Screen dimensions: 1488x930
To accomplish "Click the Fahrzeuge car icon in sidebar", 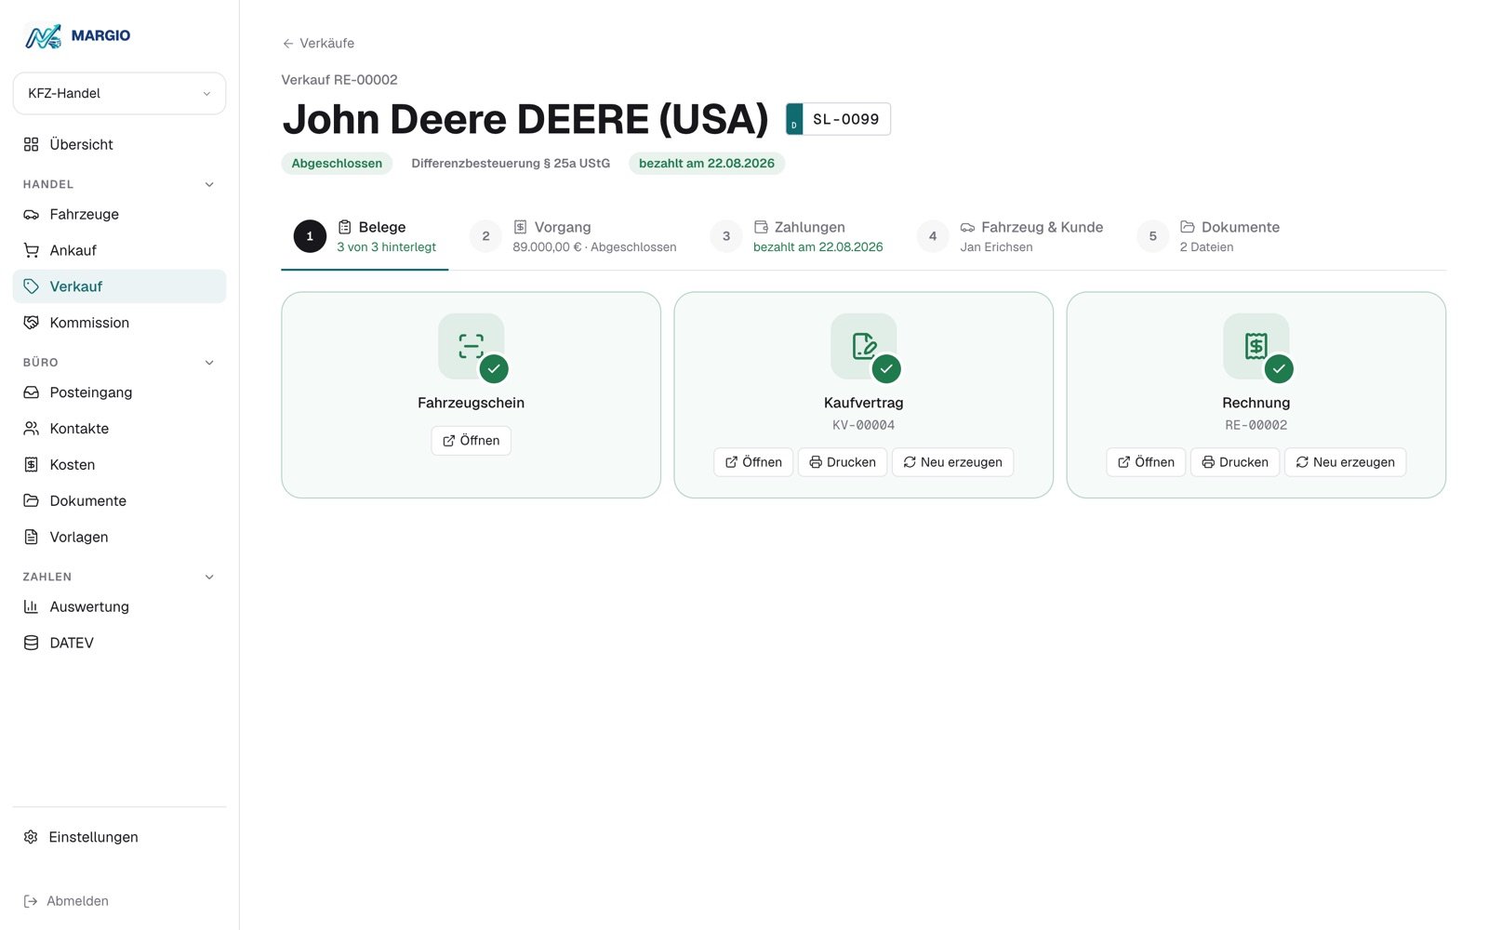I will pos(32,215).
